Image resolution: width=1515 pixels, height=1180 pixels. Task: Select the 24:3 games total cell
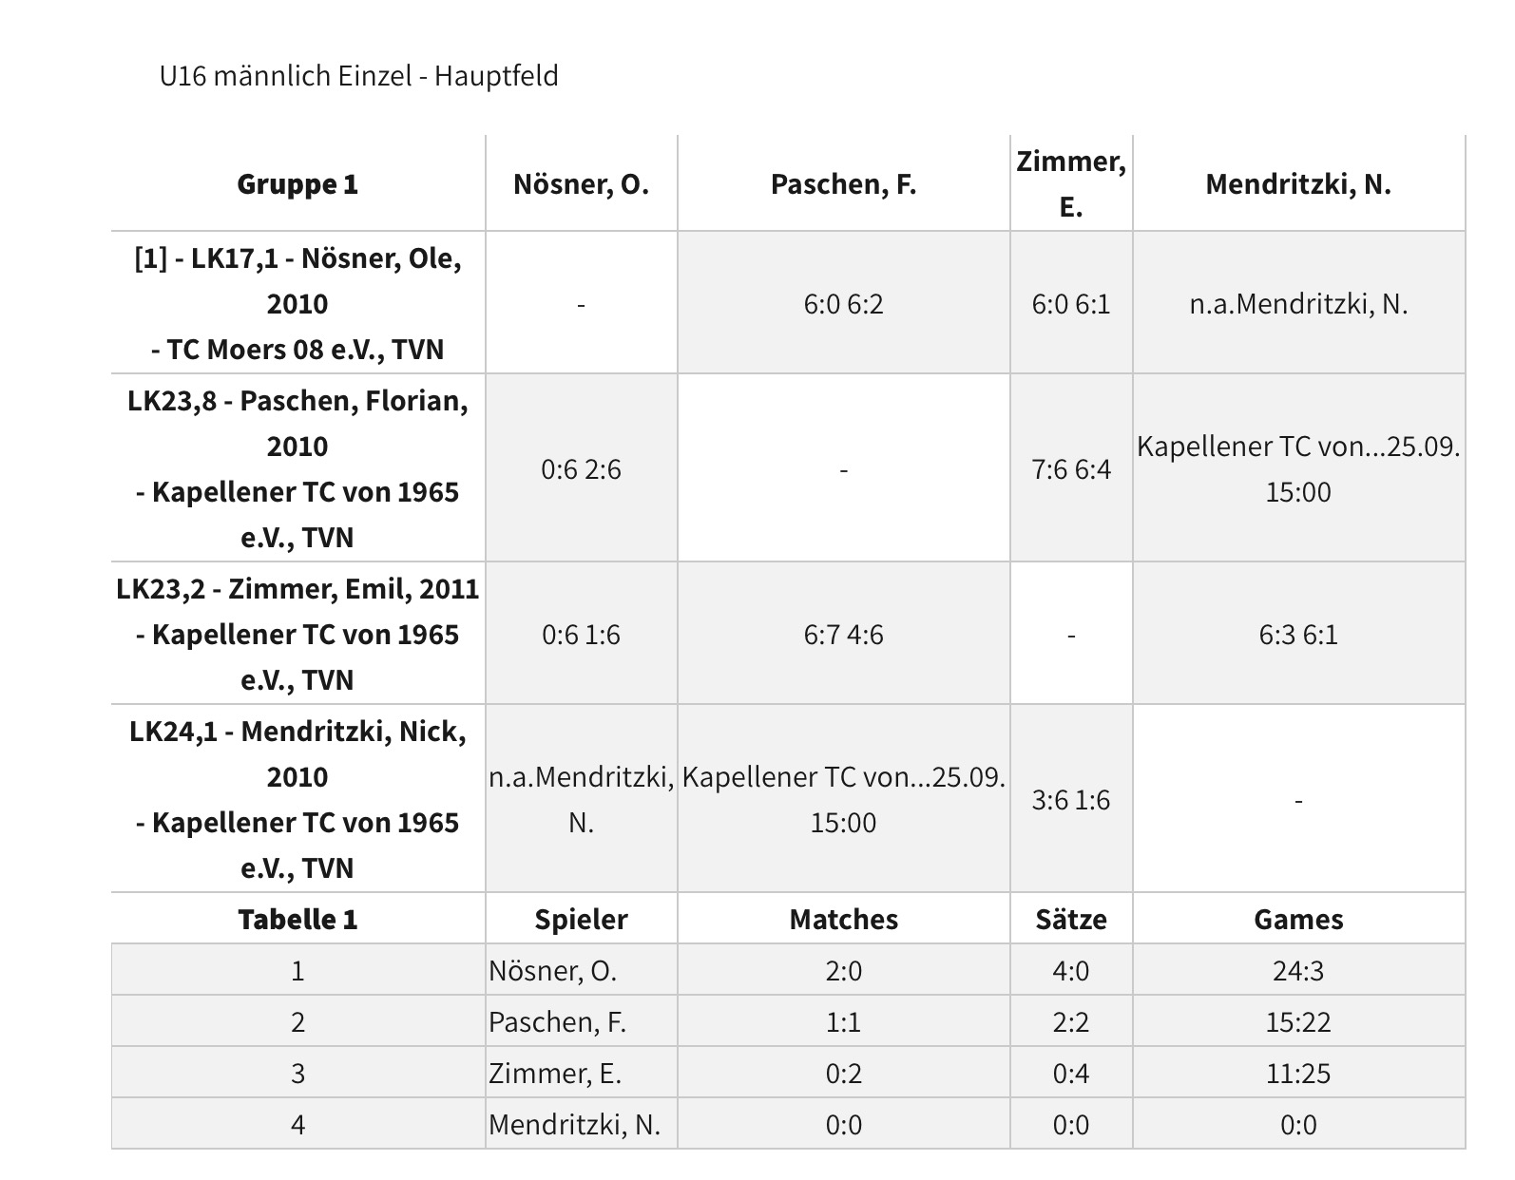(1297, 971)
